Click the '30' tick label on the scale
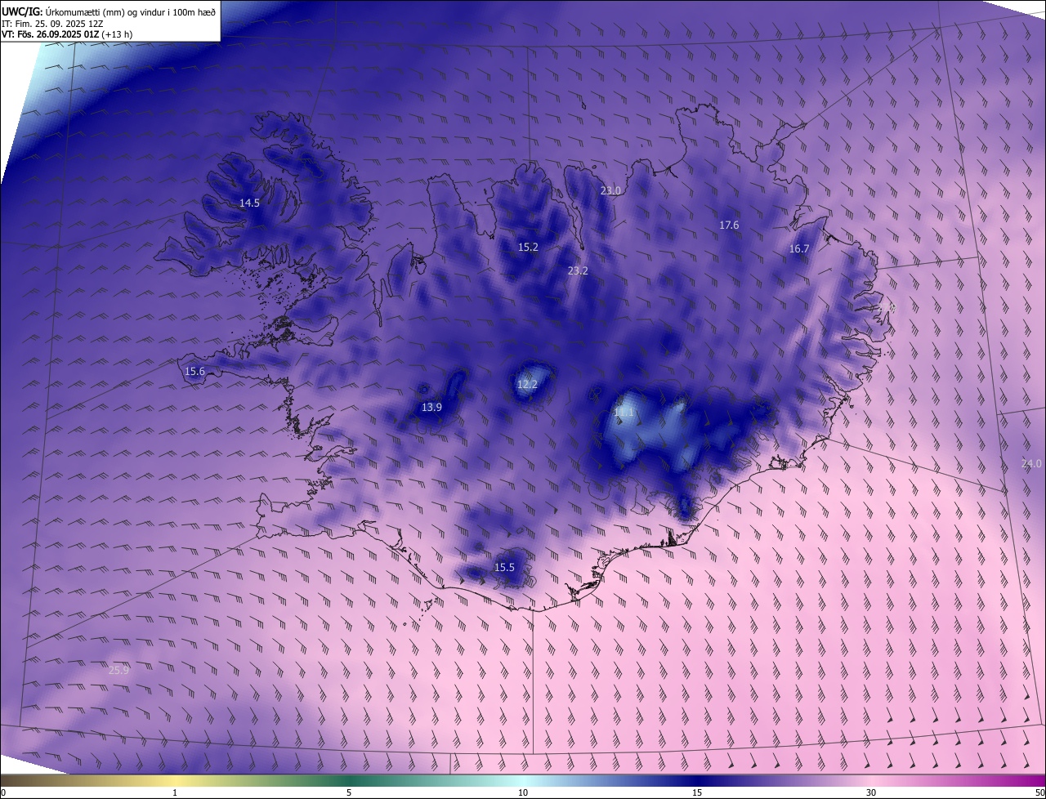This screenshot has height=799, width=1046. 871,792
